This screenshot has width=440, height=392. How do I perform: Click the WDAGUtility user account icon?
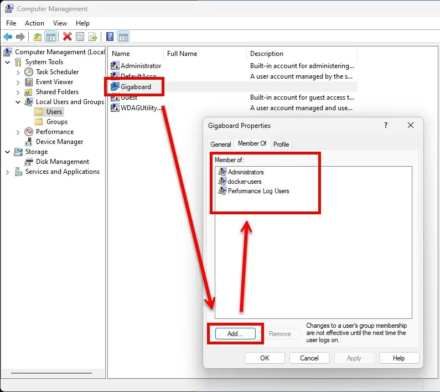(x=115, y=108)
